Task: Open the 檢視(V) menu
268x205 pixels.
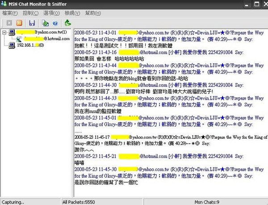Action: [x=72, y=13]
